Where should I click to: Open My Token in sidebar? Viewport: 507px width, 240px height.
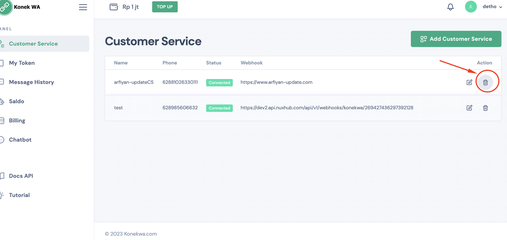tap(22, 63)
